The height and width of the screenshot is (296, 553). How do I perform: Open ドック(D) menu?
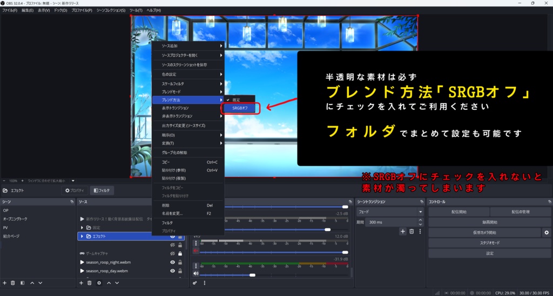60,10
